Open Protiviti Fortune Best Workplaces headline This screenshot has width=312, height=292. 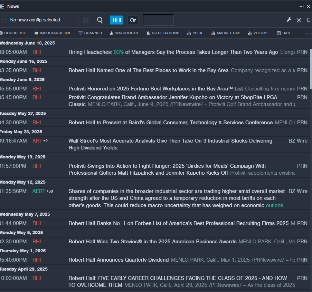tap(155, 89)
